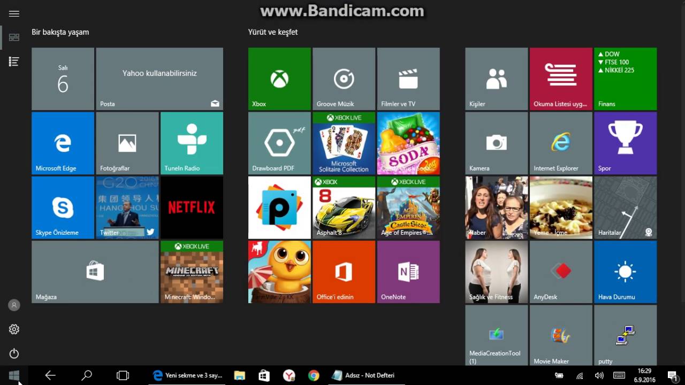This screenshot has width=685, height=385.
Task: Open Settings gear icon
Action: tap(14, 329)
